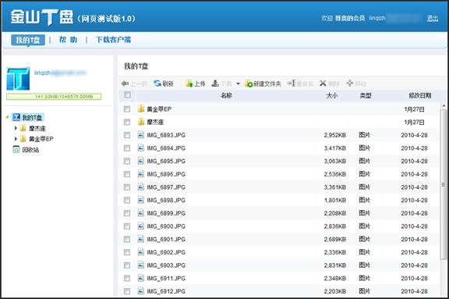This screenshot has height=299, width=449.
Task: Click the size cell 2,203KB
Action: tap(334, 291)
